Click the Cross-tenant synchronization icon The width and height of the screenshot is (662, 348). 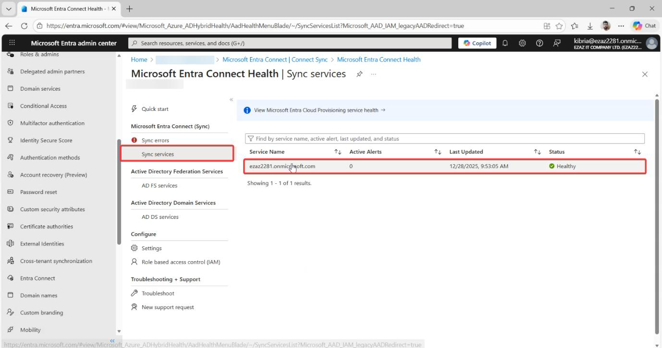10,261
